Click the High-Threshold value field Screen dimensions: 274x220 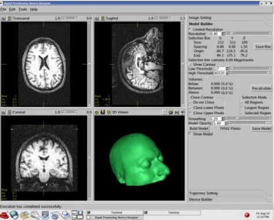(220, 73)
